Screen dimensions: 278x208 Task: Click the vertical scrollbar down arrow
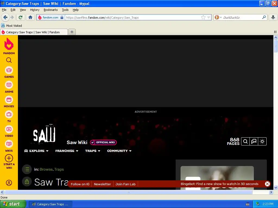[x=276, y=188]
